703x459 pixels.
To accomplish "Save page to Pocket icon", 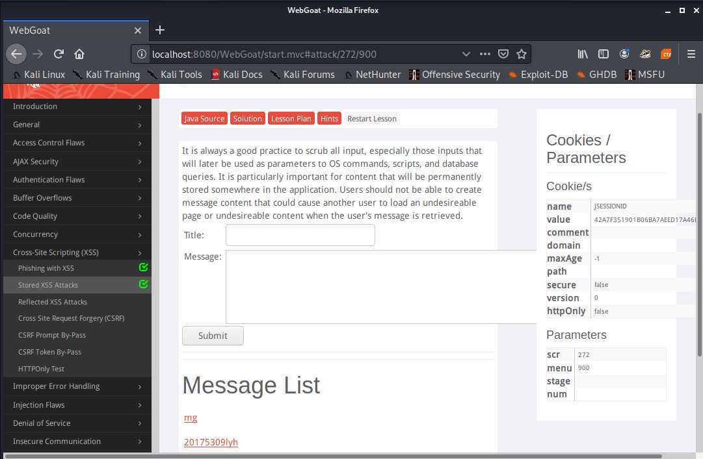I will [503, 54].
